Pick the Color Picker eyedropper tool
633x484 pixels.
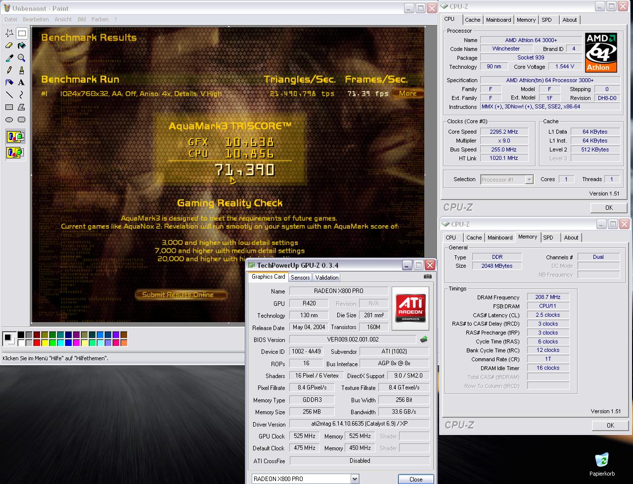pos(9,58)
